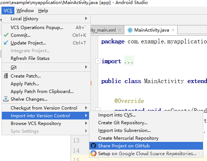The image size is (207, 161).
Task: Click the public keyword in class declaration
Action: click(x=111, y=81)
